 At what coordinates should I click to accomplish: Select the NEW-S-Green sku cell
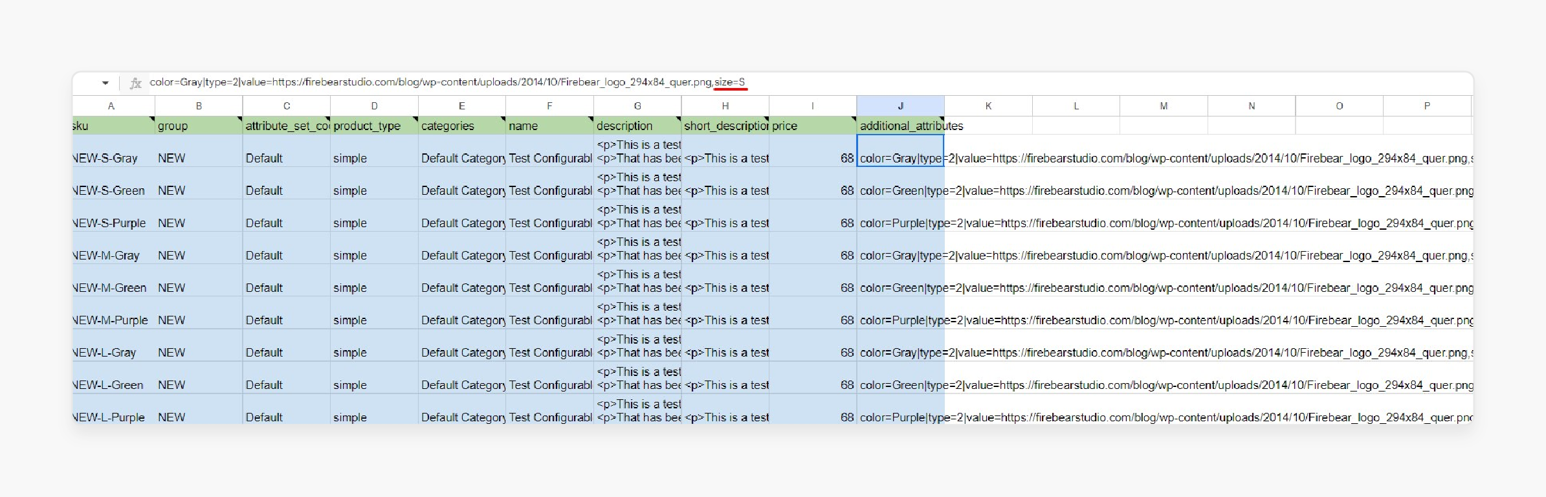click(x=113, y=183)
